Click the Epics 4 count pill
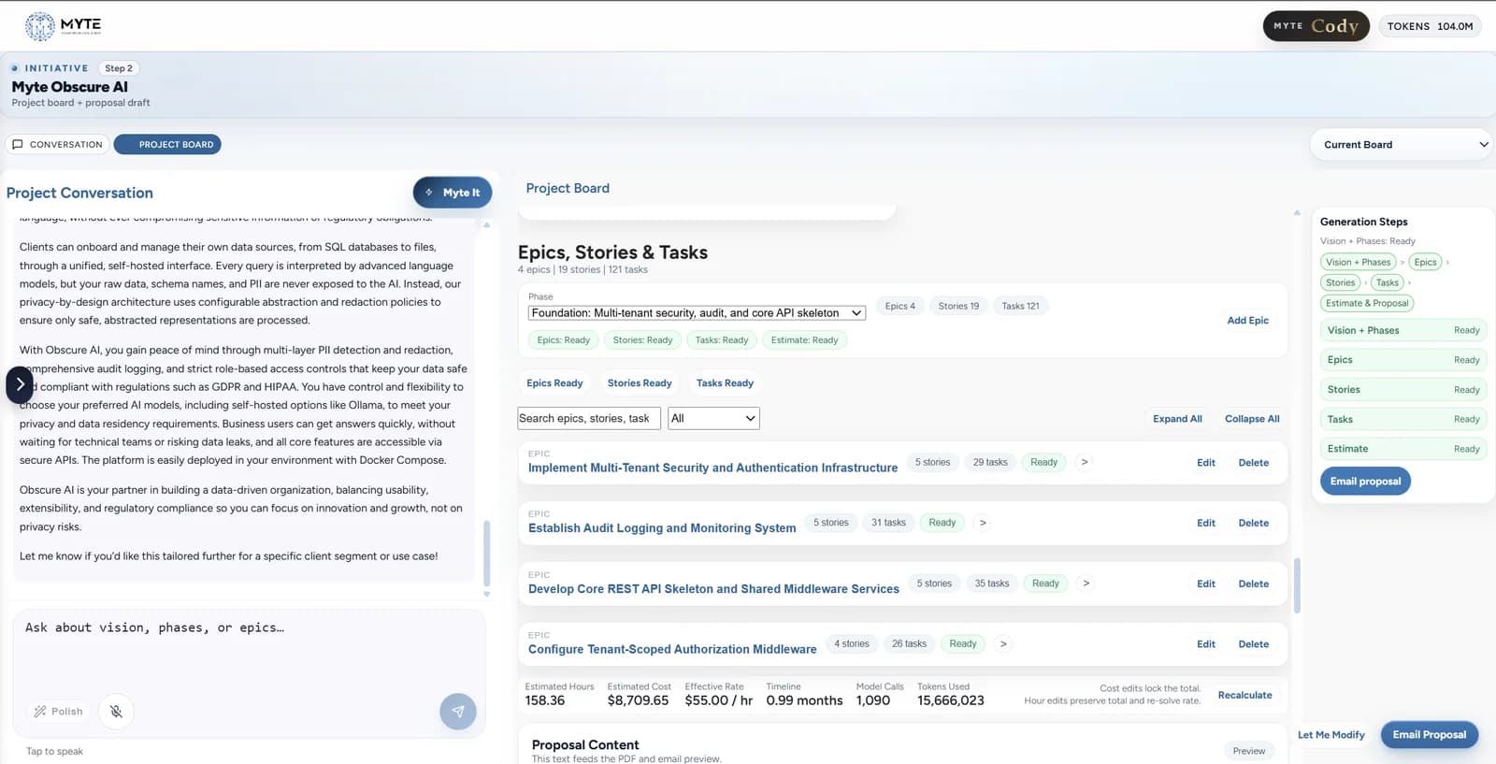The height and width of the screenshot is (764, 1496). [x=900, y=306]
